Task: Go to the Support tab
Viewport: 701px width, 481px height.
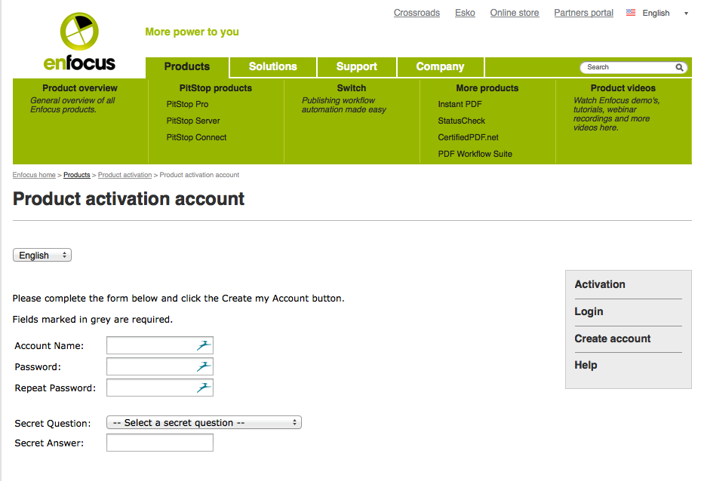Action: [x=356, y=66]
